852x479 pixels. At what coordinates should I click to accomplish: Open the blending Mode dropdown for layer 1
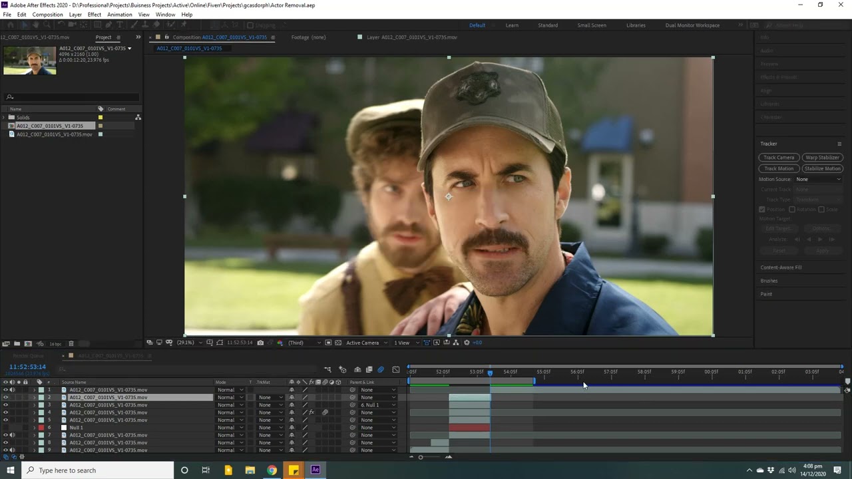pos(230,390)
